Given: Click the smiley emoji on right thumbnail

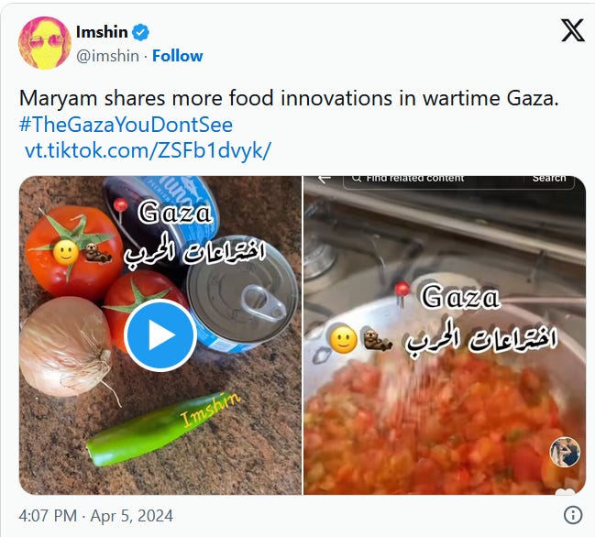Looking at the screenshot, I should [x=344, y=340].
